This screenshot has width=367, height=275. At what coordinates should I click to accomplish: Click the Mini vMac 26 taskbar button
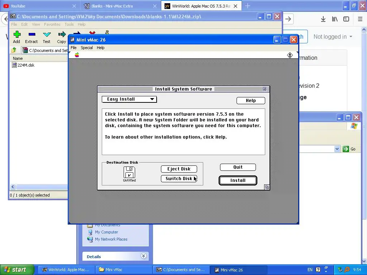click(238, 270)
